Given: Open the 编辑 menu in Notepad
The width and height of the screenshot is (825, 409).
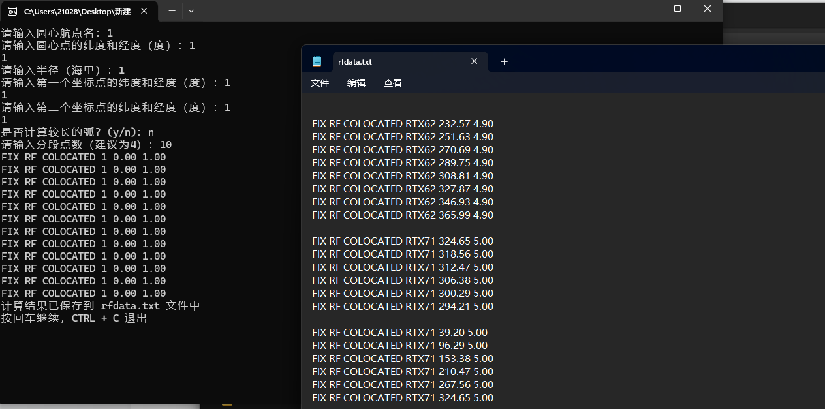Looking at the screenshot, I should [x=356, y=83].
